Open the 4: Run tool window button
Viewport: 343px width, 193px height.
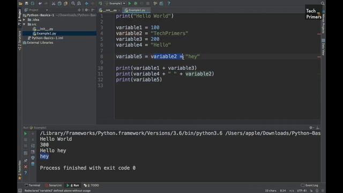click(x=73, y=185)
